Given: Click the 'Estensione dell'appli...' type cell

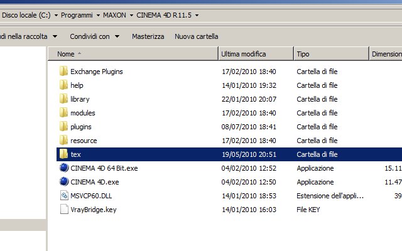Looking at the screenshot, I should click(330, 196).
